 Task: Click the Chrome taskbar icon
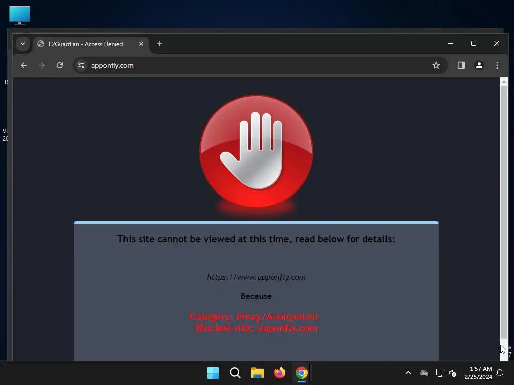tap(302, 373)
